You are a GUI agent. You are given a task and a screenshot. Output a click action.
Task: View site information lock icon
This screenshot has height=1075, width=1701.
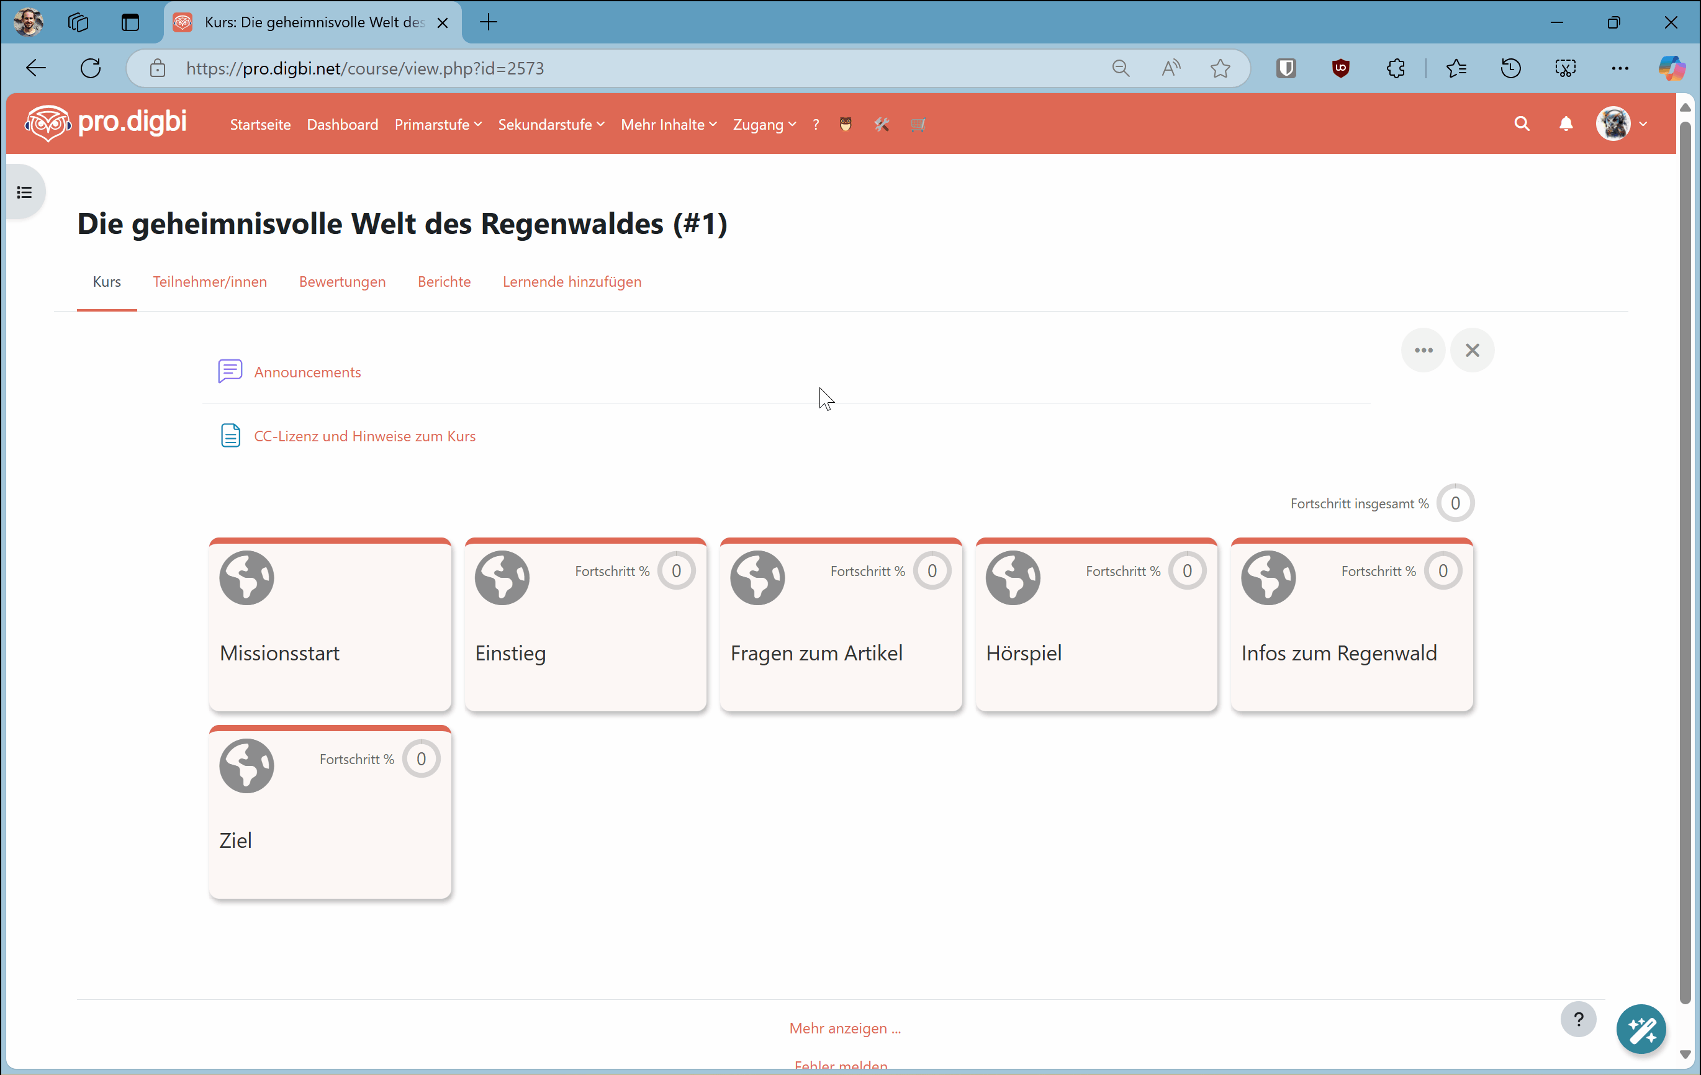click(158, 68)
